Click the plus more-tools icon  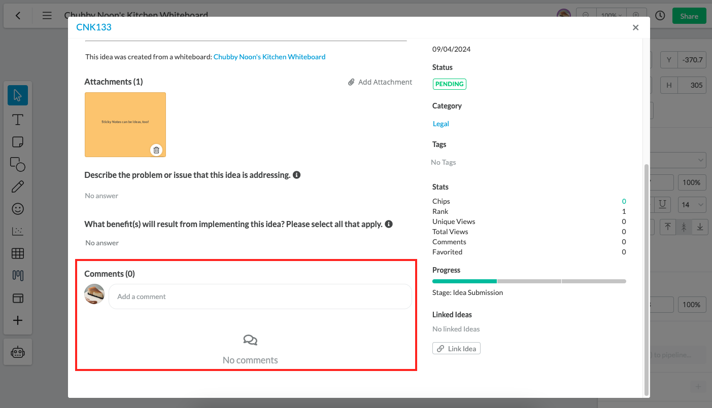(18, 320)
